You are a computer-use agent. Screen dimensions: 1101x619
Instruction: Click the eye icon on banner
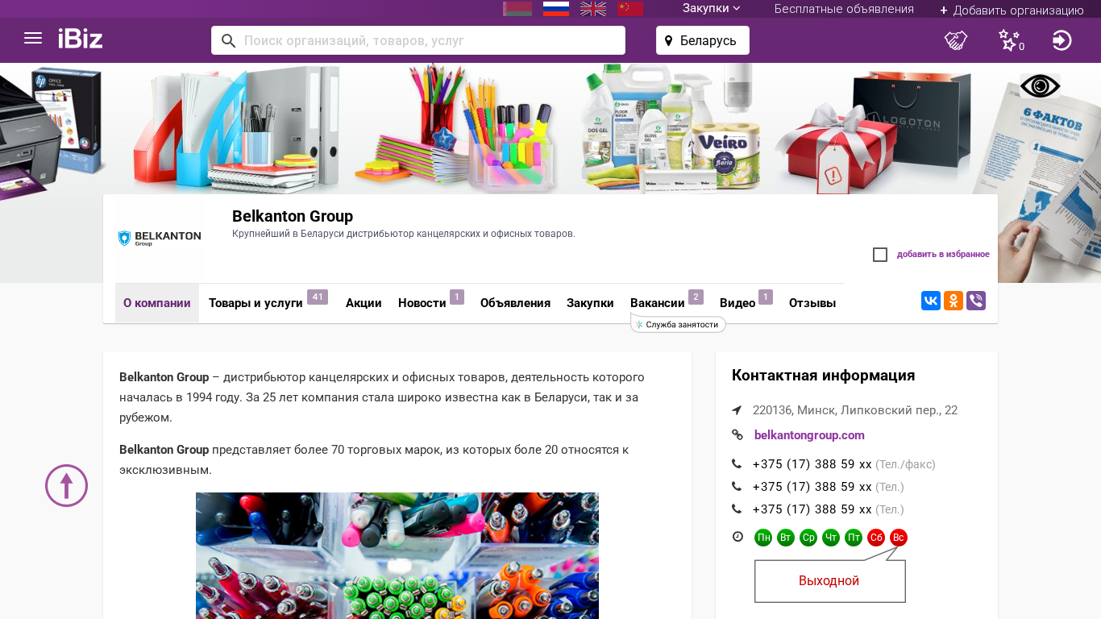[x=1040, y=85]
